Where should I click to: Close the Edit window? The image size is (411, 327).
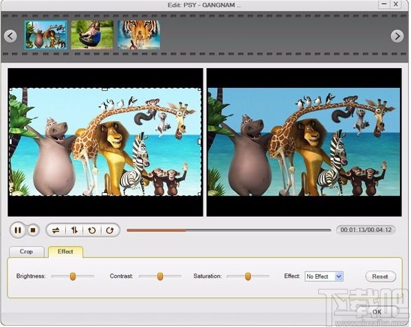click(x=396, y=4)
